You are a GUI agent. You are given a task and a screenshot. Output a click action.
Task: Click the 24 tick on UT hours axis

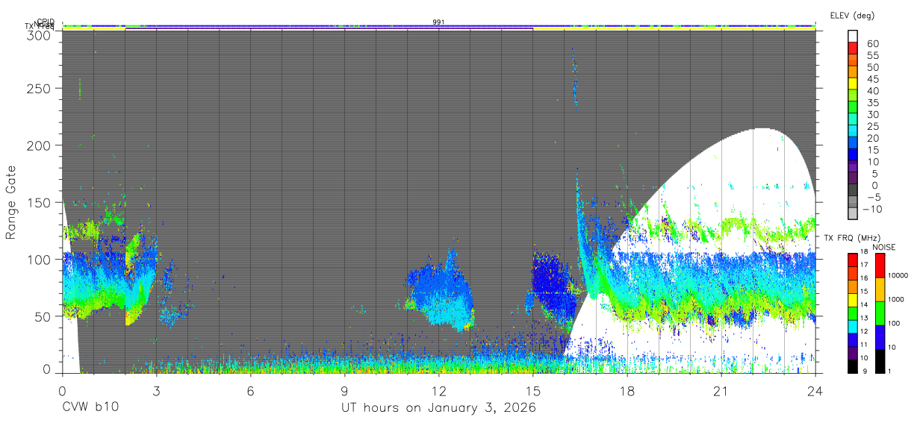coord(815,390)
